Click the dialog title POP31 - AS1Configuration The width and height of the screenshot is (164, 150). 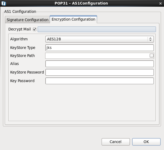[81, 3]
